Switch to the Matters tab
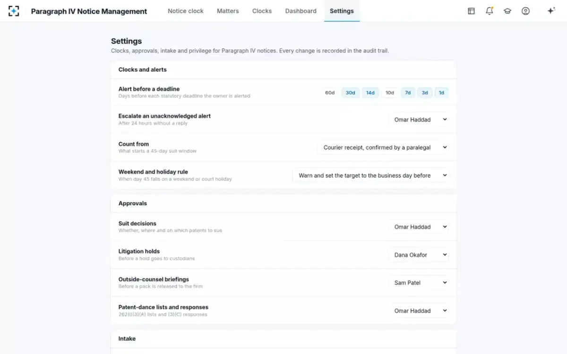The height and width of the screenshot is (354, 567). tap(228, 11)
